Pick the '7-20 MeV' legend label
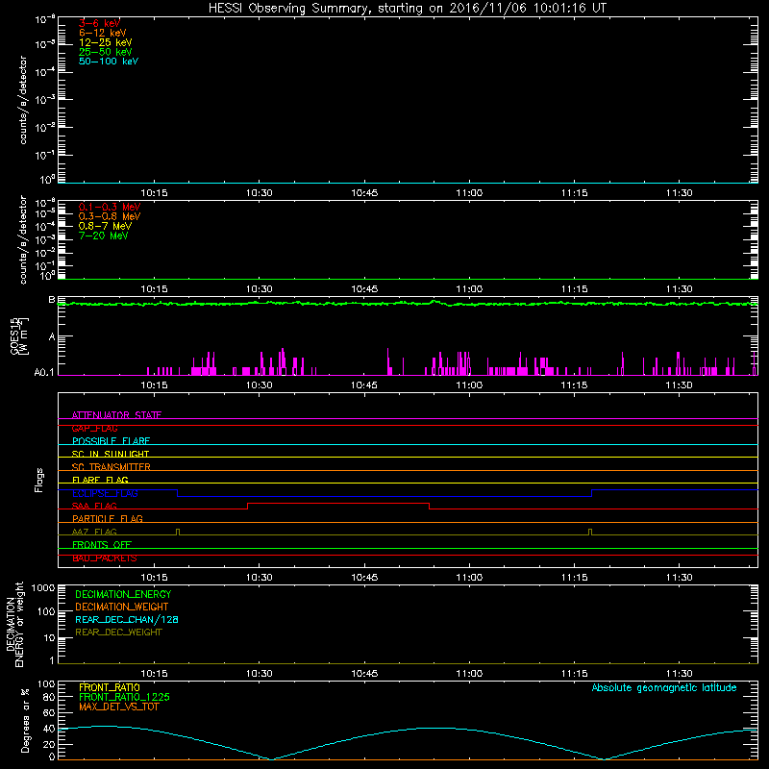The image size is (769, 769). click(x=103, y=236)
